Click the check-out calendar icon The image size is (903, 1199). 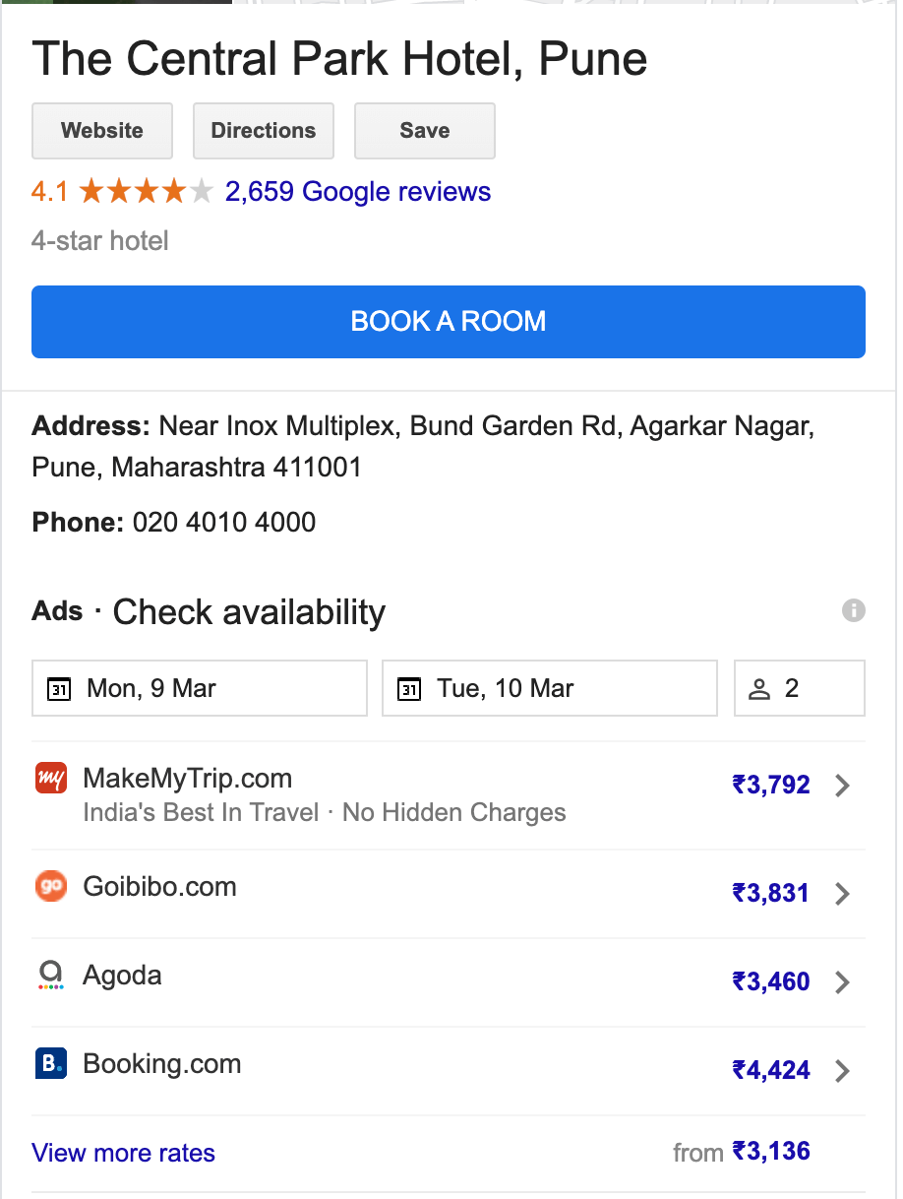(x=409, y=689)
